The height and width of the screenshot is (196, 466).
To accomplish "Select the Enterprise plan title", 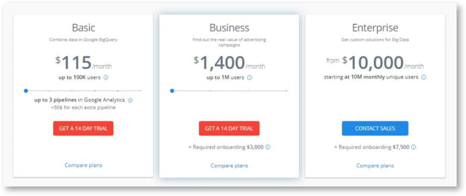I will [x=375, y=28].
